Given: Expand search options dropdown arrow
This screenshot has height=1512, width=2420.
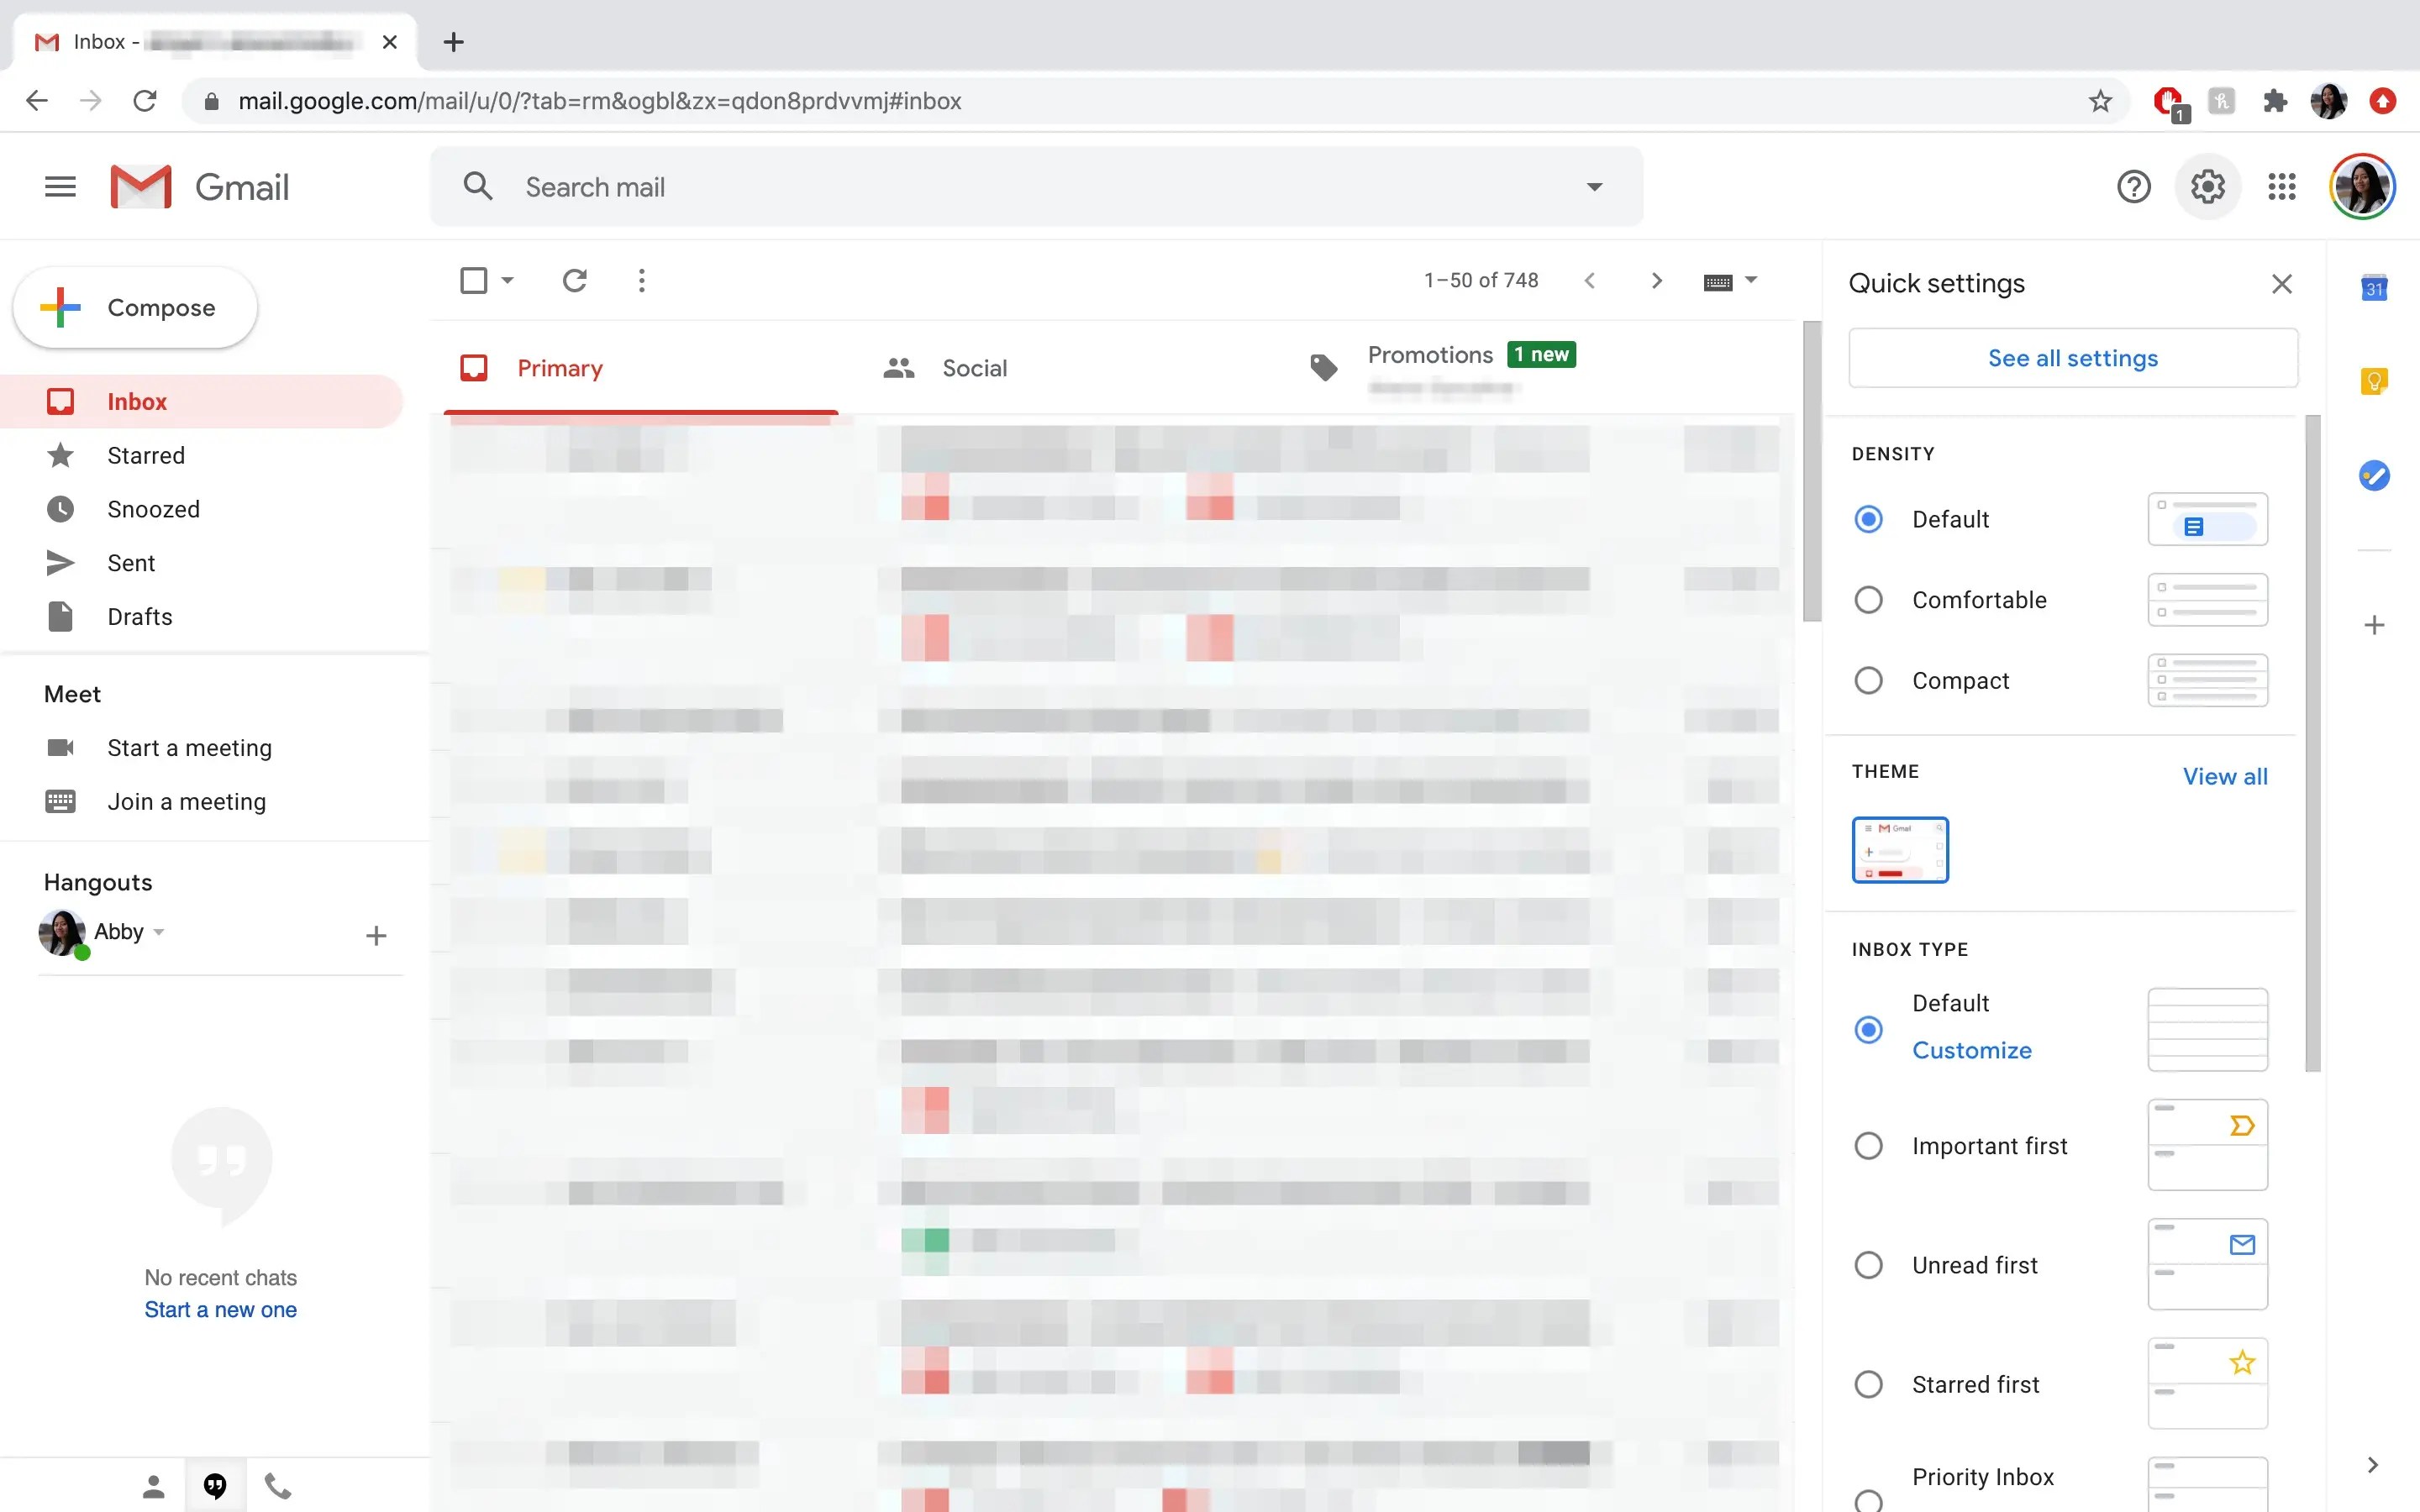Looking at the screenshot, I should click(1594, 187).
